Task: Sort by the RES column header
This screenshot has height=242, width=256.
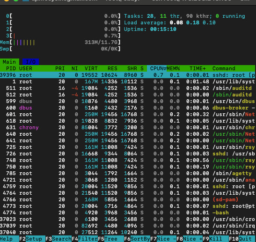Action: tap(112, 68)
